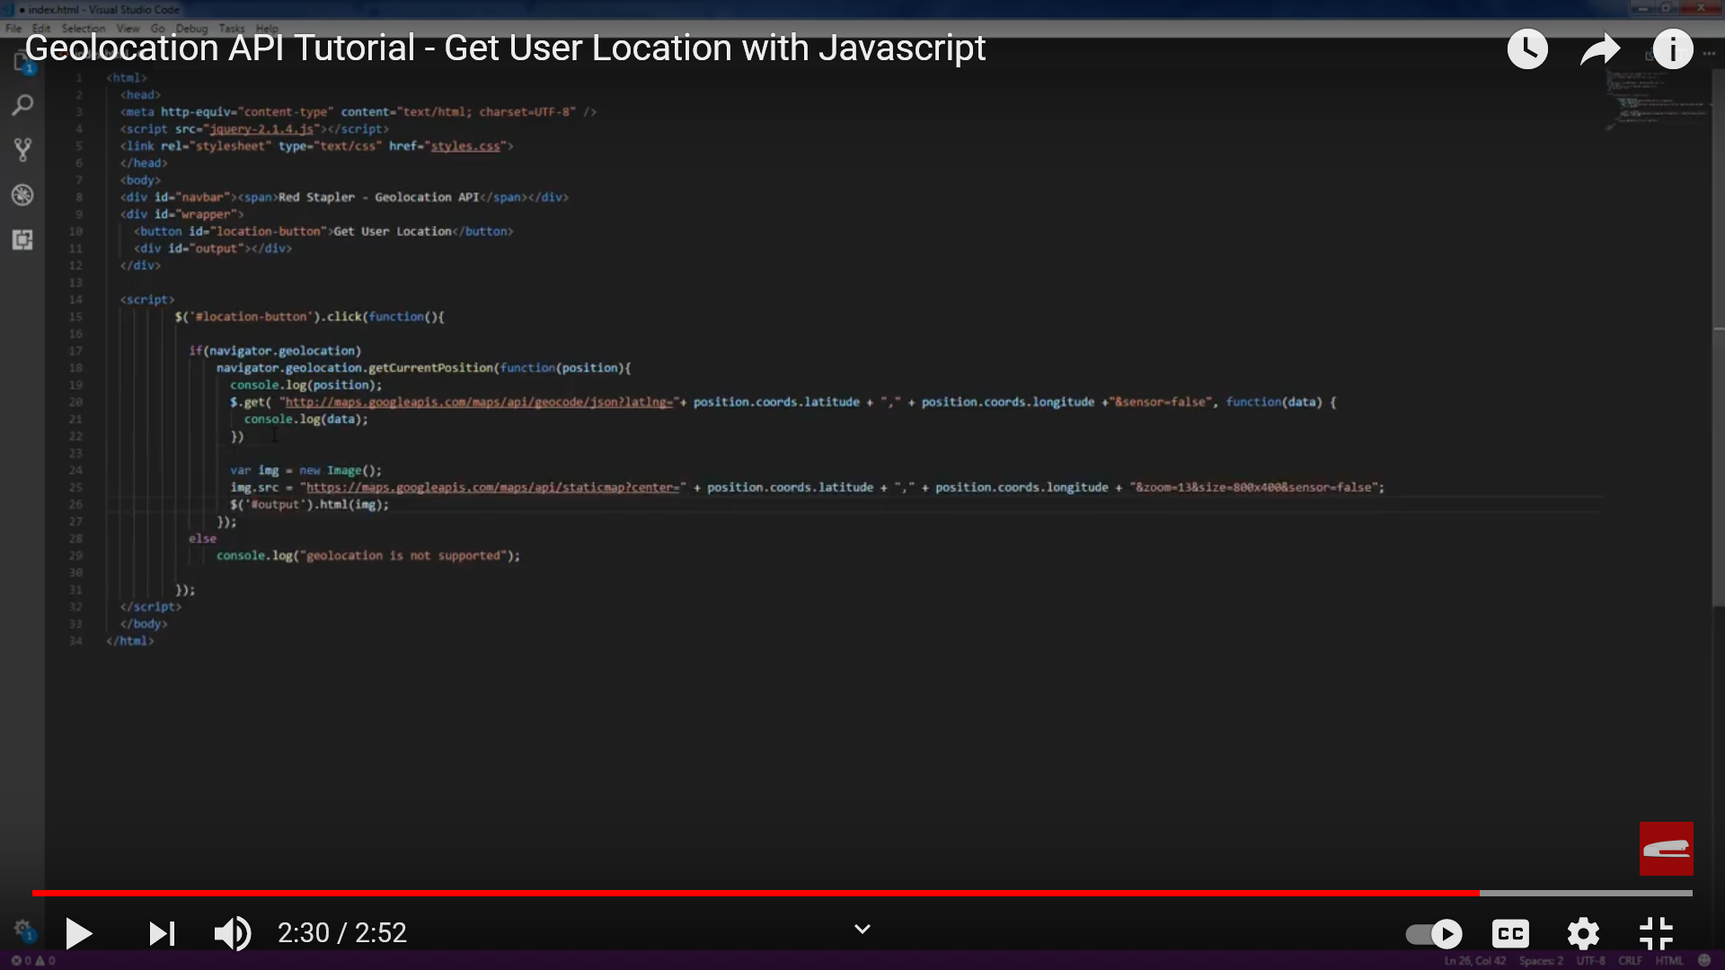
Task: Exit fullscreen mode
Action: [1656, 933]
